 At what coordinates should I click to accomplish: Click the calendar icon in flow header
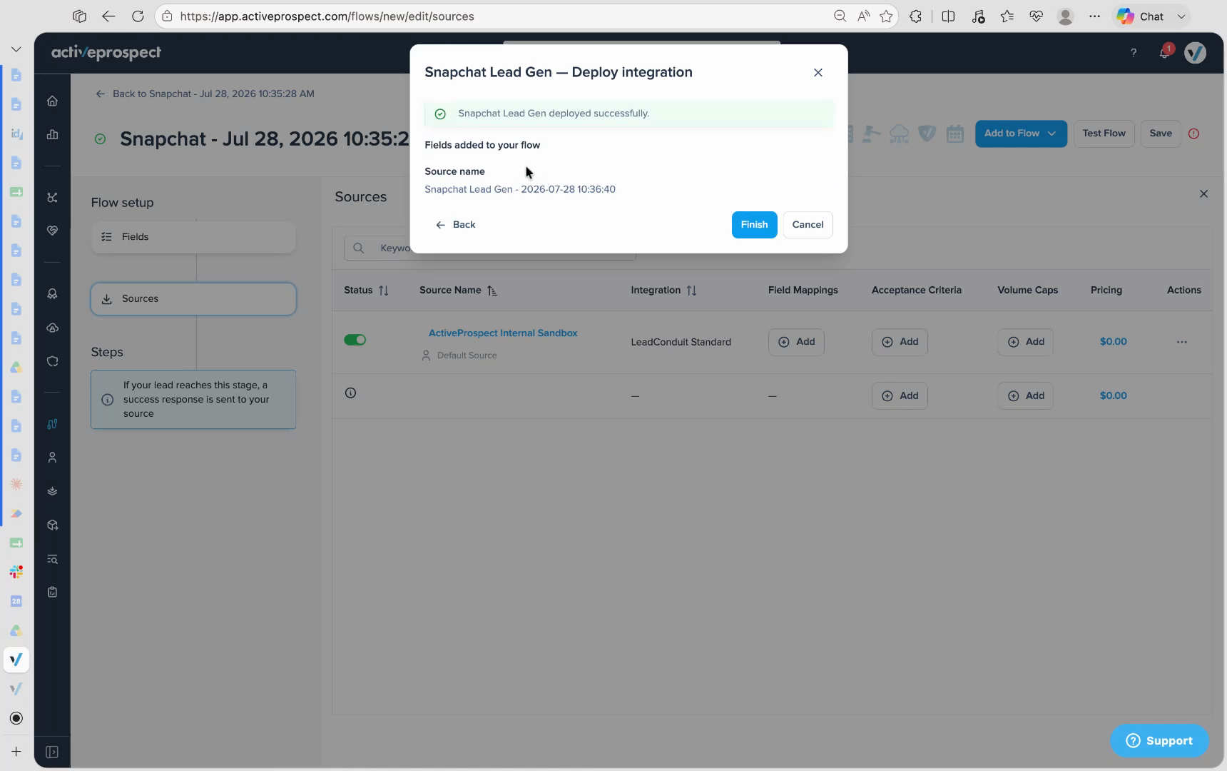pyautogui.click(x=954, y=133)
